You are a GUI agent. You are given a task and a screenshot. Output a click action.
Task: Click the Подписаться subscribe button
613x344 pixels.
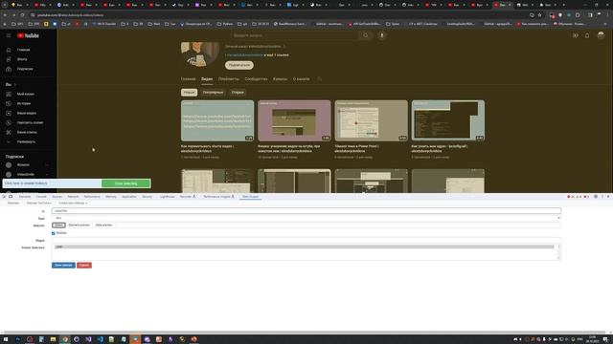[x=239, y=65]
